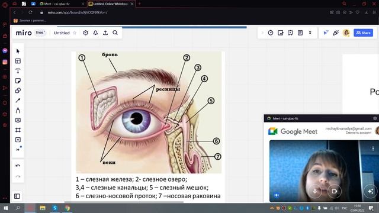Star the Untitled board as favorite
The image size is (379, 213).
(x=75, y=33)
